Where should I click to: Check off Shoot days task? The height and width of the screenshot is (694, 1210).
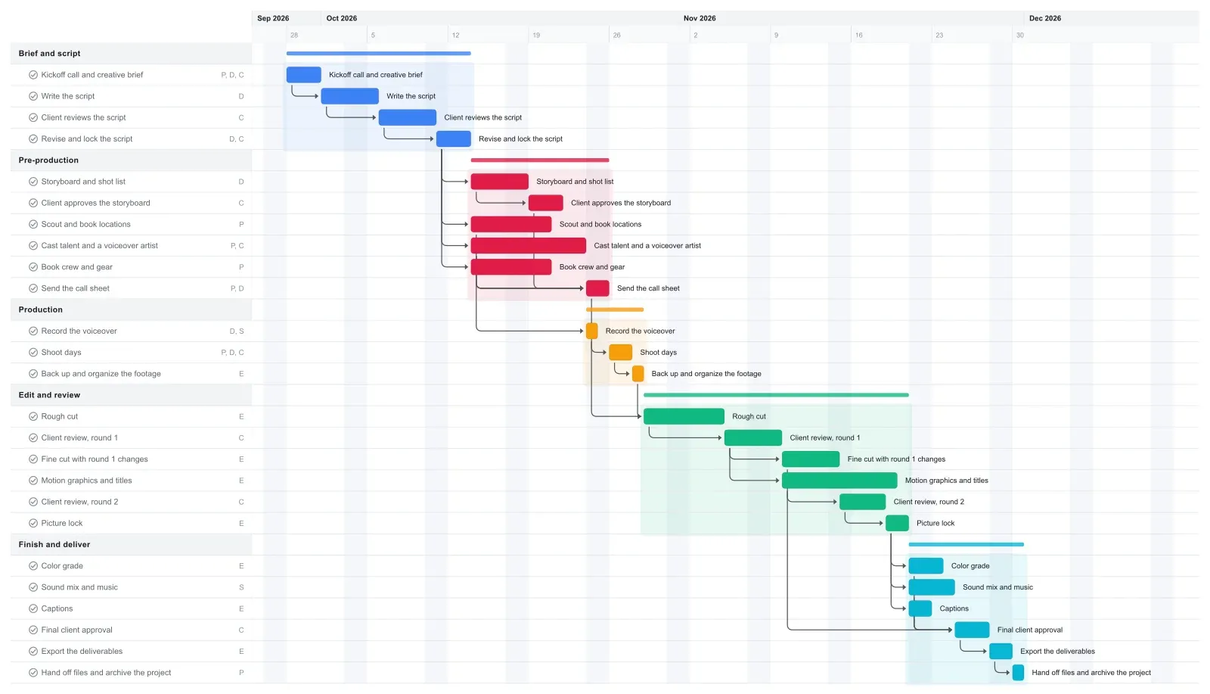(x=33, y=353)
